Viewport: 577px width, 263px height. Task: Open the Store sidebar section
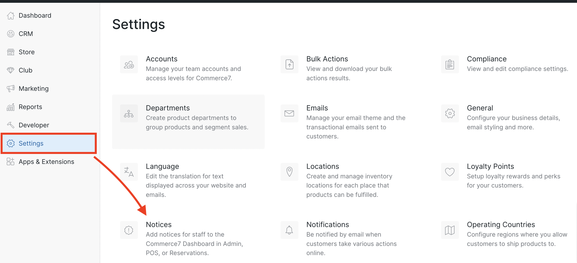27,52
